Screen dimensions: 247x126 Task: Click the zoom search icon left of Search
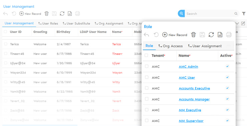pyautogui.click(x=181, y=14)
